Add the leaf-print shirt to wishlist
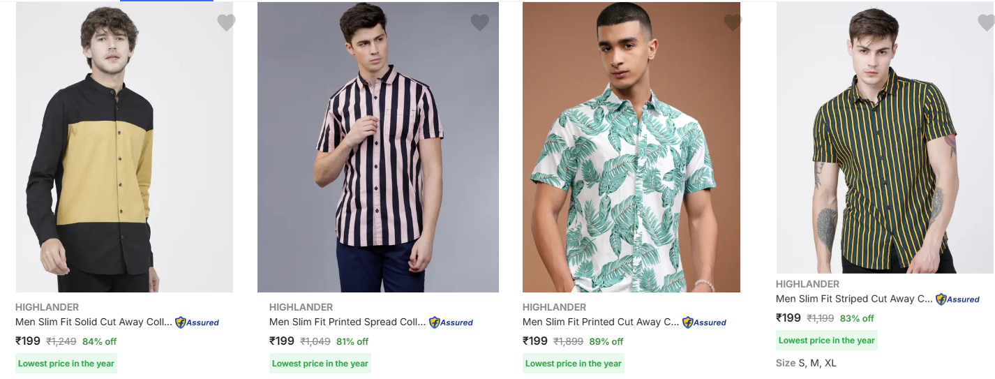The image size is (995, 379). coord(732,23)
